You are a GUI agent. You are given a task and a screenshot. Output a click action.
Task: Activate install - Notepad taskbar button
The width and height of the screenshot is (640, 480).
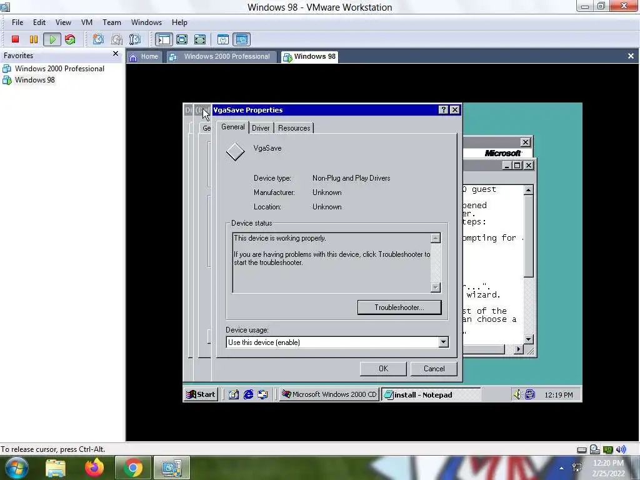tap(431, 395)
